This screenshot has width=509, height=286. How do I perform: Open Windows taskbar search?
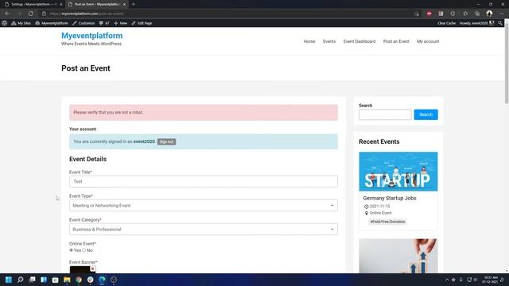click(x=20, y=280)
